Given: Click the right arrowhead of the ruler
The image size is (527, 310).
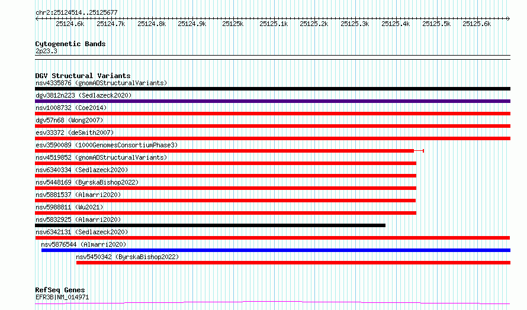Looking at the screenshot, I should (509, 18).
